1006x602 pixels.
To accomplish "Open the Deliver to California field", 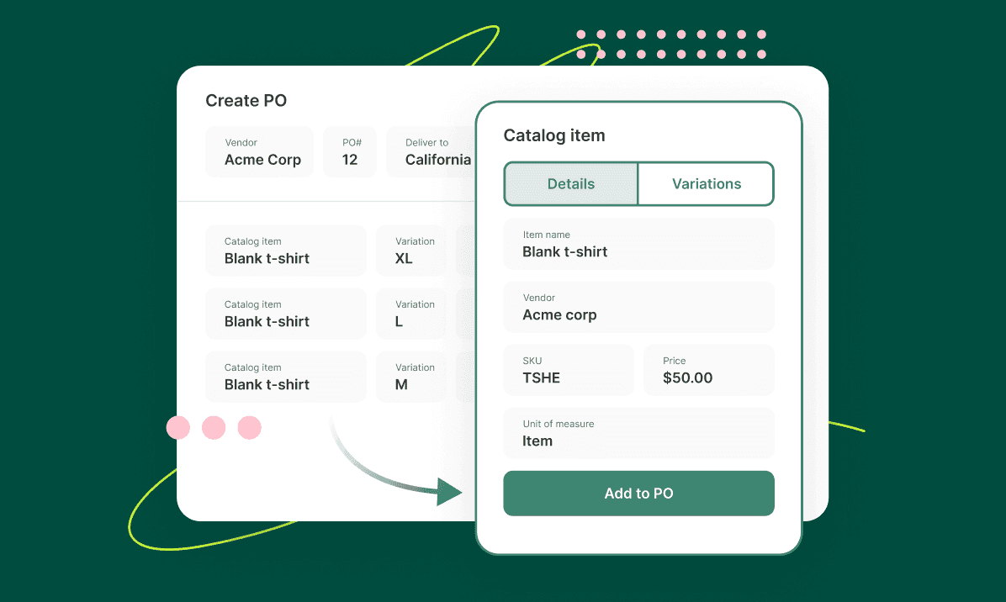I will tap(431, 151).
